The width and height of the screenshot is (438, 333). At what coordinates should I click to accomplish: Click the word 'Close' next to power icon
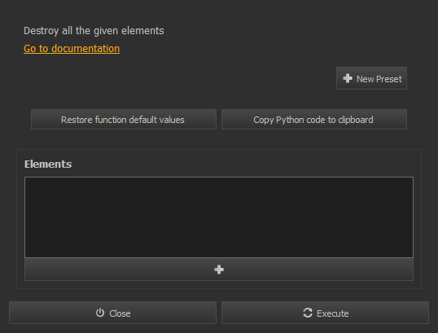pyautogui.click(x=120, y=313)
